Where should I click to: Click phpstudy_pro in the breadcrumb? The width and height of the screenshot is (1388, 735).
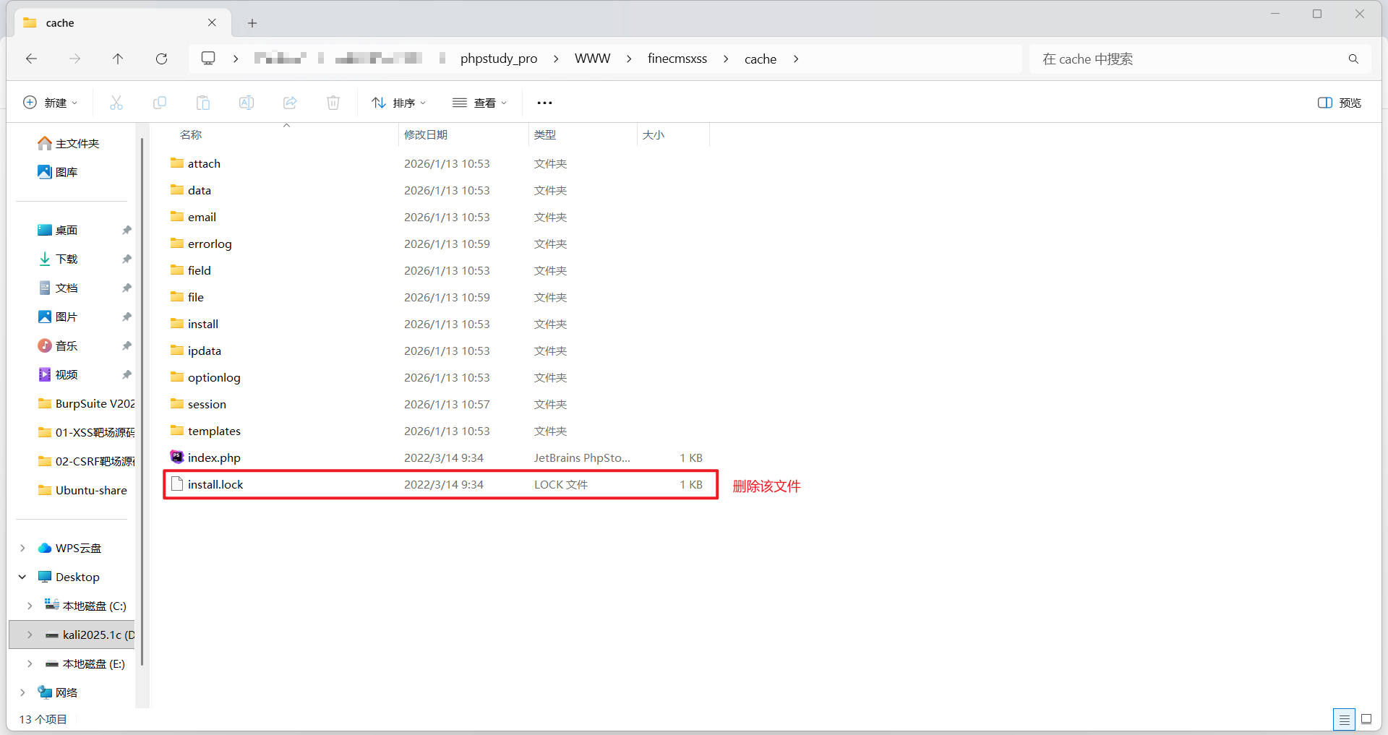(499, 59)
